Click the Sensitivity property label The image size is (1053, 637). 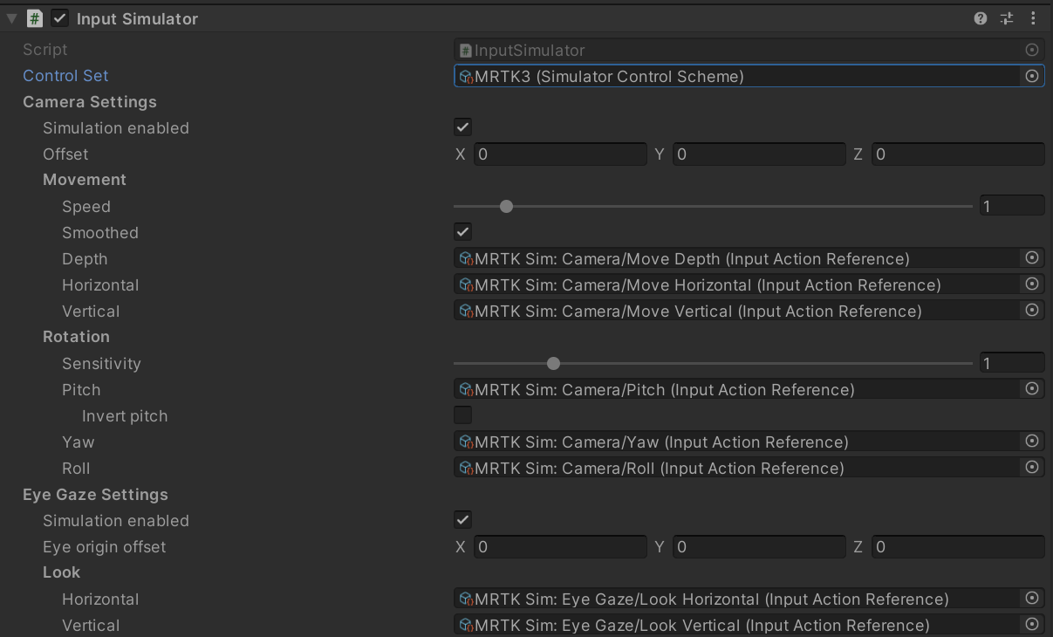(x=101, y=364)
